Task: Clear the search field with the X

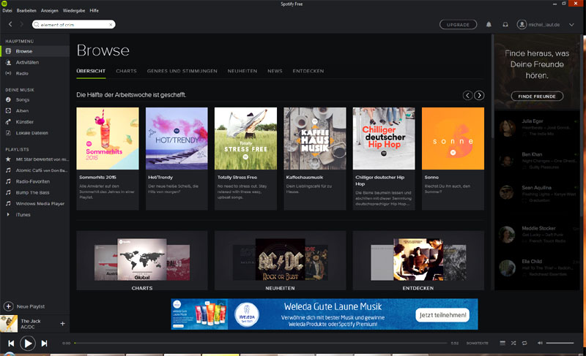Action: [111, 25]
